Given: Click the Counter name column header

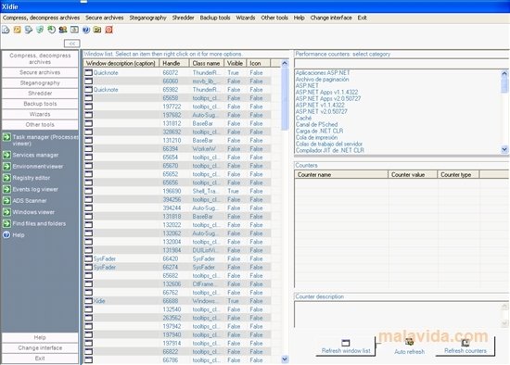Looking at the screenshot, I should [x=341, y=174].
